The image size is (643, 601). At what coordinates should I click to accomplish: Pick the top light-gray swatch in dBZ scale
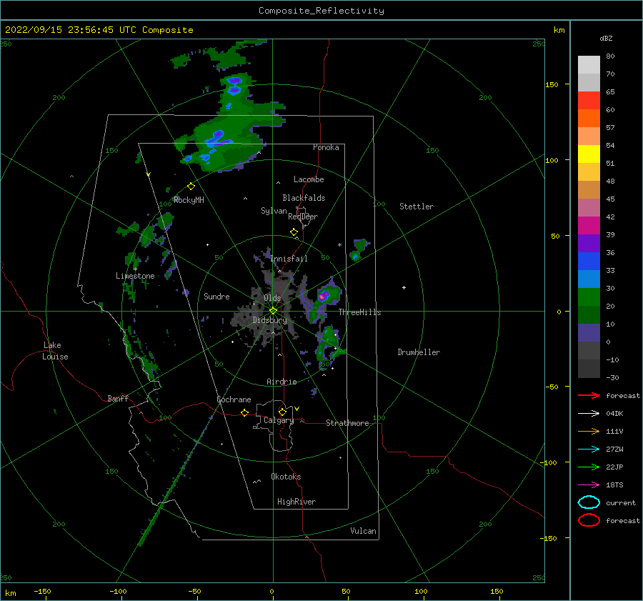pyautogui.click(x=589, y=65)
